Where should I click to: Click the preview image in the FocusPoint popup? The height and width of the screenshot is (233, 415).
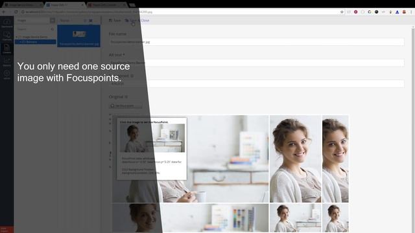(152, 138)
